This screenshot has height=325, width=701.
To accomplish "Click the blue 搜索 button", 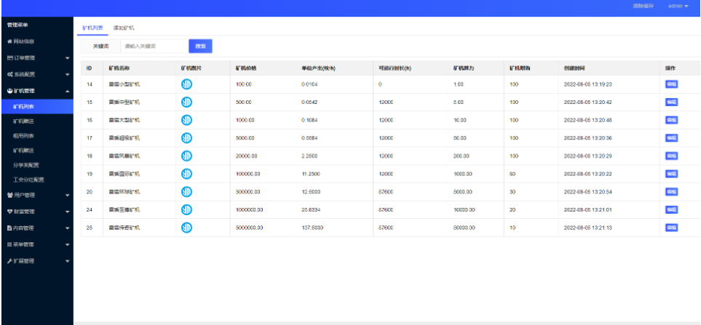I will pos(200,46).
